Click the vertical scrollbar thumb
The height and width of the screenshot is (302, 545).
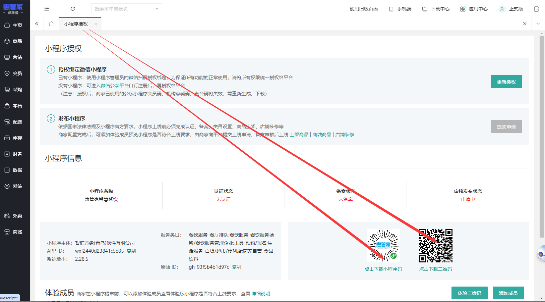pyautogui.click(x=542, y=137)
